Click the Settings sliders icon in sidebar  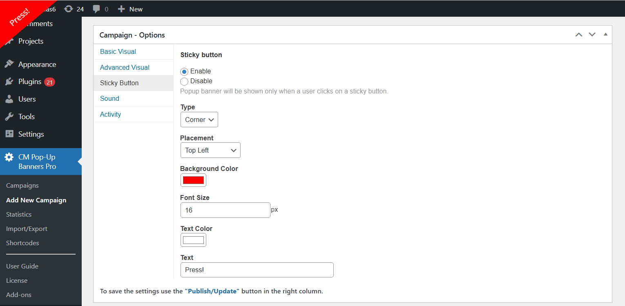coord(9,134)
